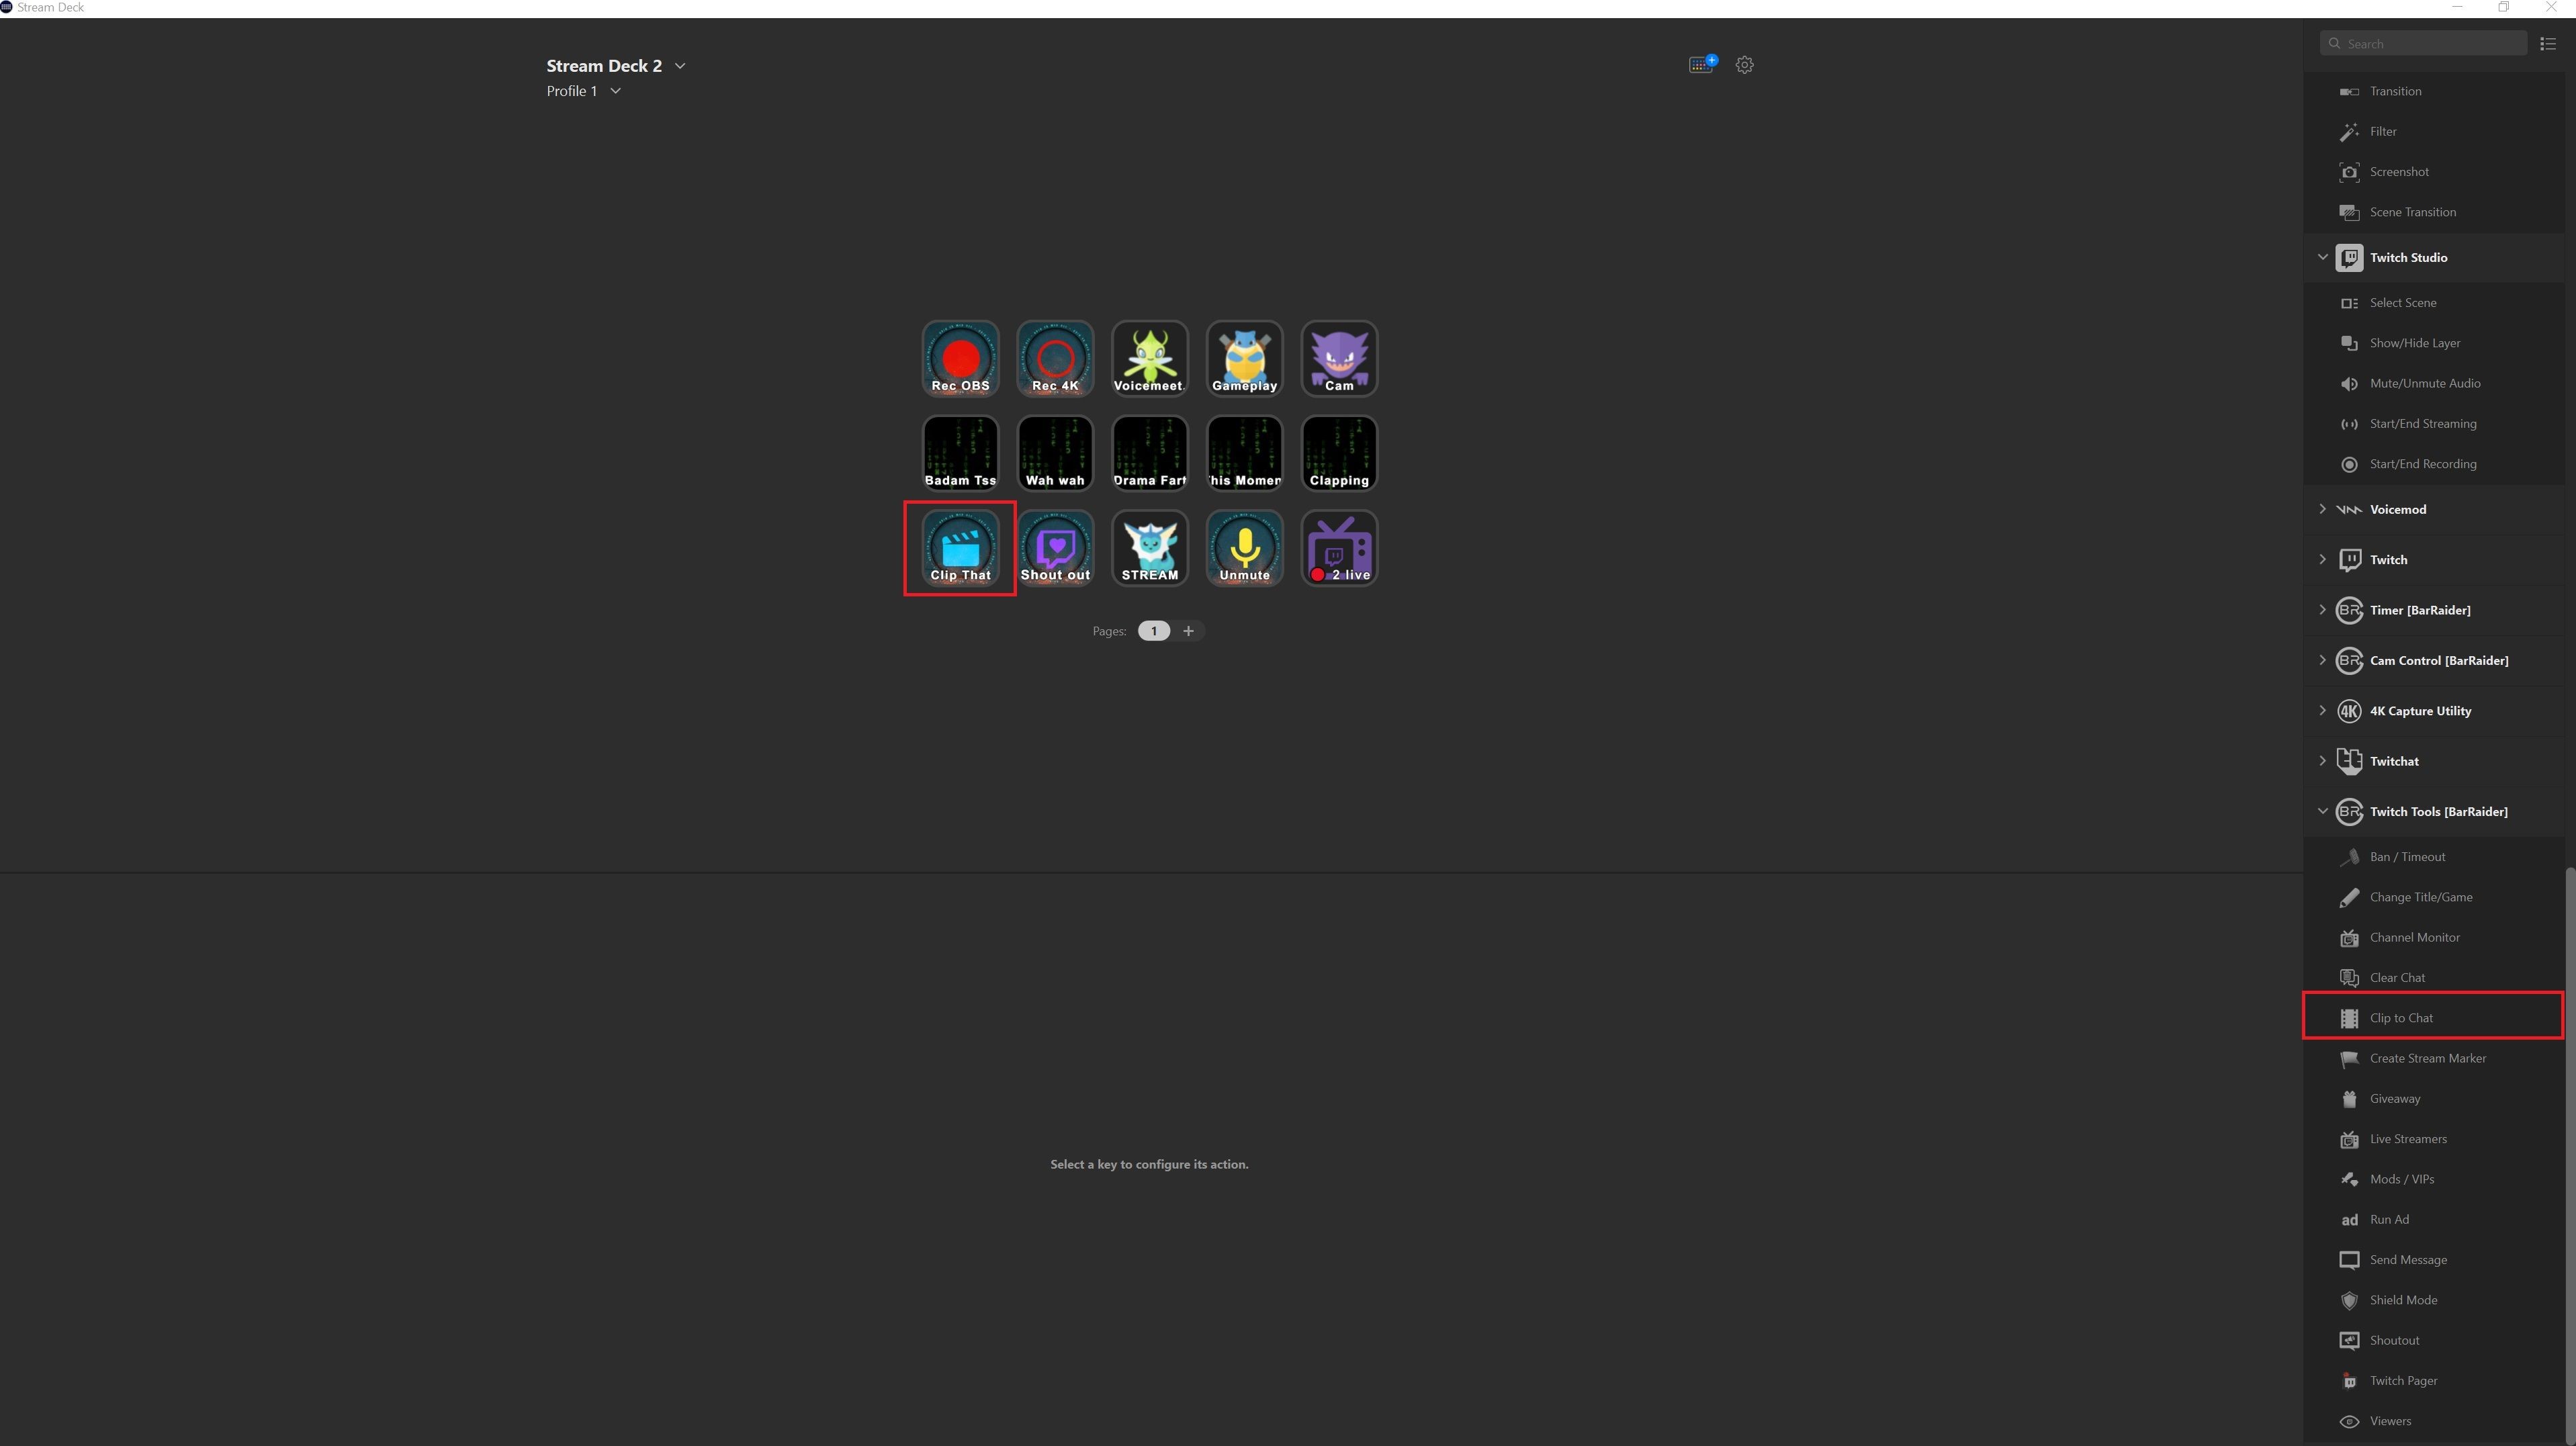This screenshot has width=2576, height=1446.
Task: Select the Wah wah sound key
Action: click(1055, 453)
